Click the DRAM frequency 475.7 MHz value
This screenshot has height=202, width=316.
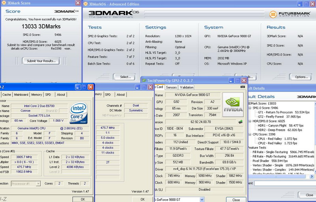pos(107,128)
